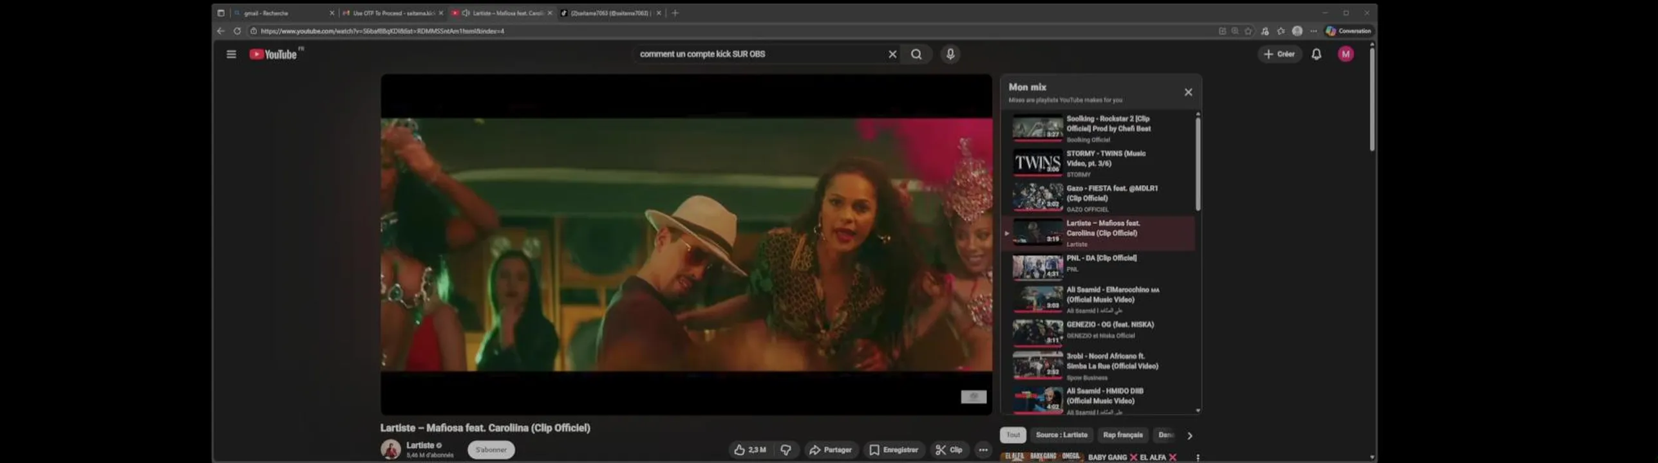
Task: Open Lartiste channel avatar
Action: tap(391, 449)
